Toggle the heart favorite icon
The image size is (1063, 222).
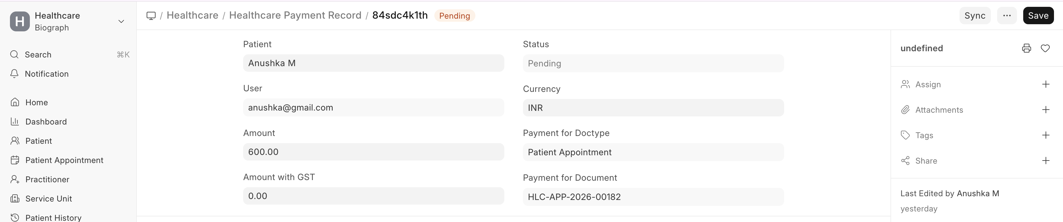1046,48
